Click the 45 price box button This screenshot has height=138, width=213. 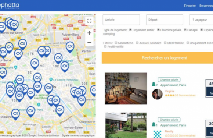209,88
